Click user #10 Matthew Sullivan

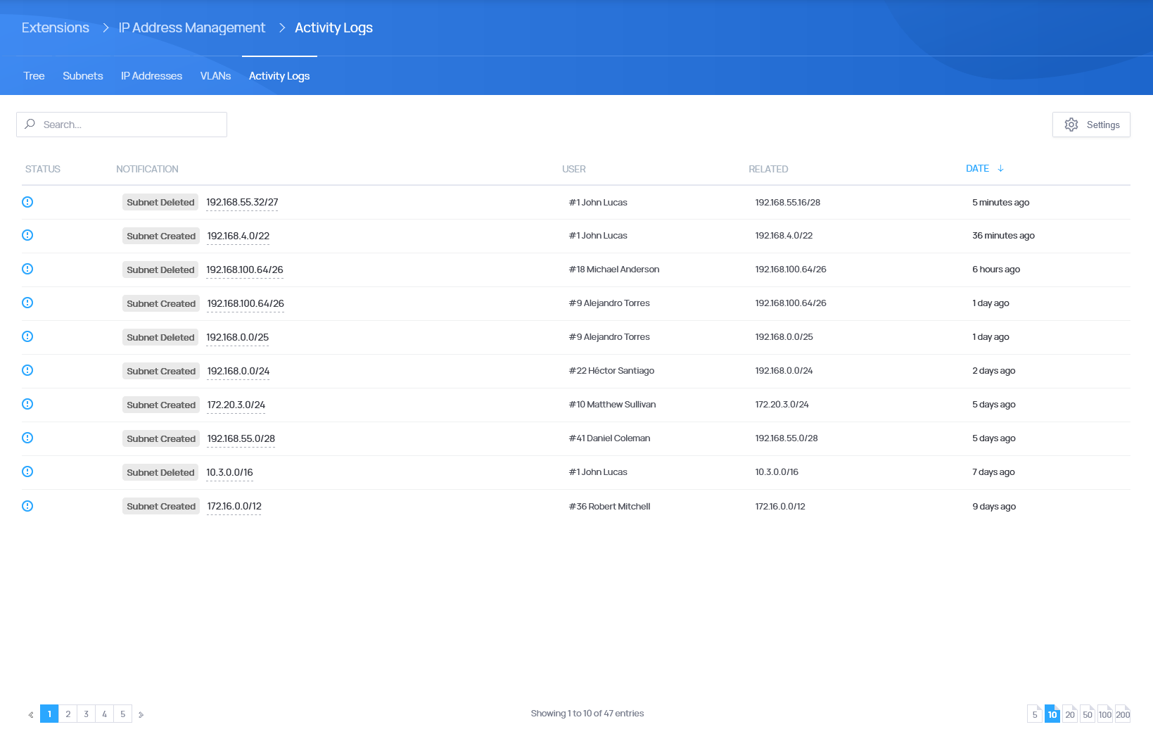click(612, 405)
